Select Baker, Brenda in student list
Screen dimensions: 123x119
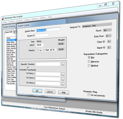point(11,49)
